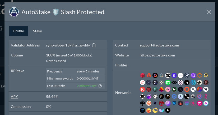Open the yellow cat face network icon
The image size is (218, 115).
pos(206,75)
